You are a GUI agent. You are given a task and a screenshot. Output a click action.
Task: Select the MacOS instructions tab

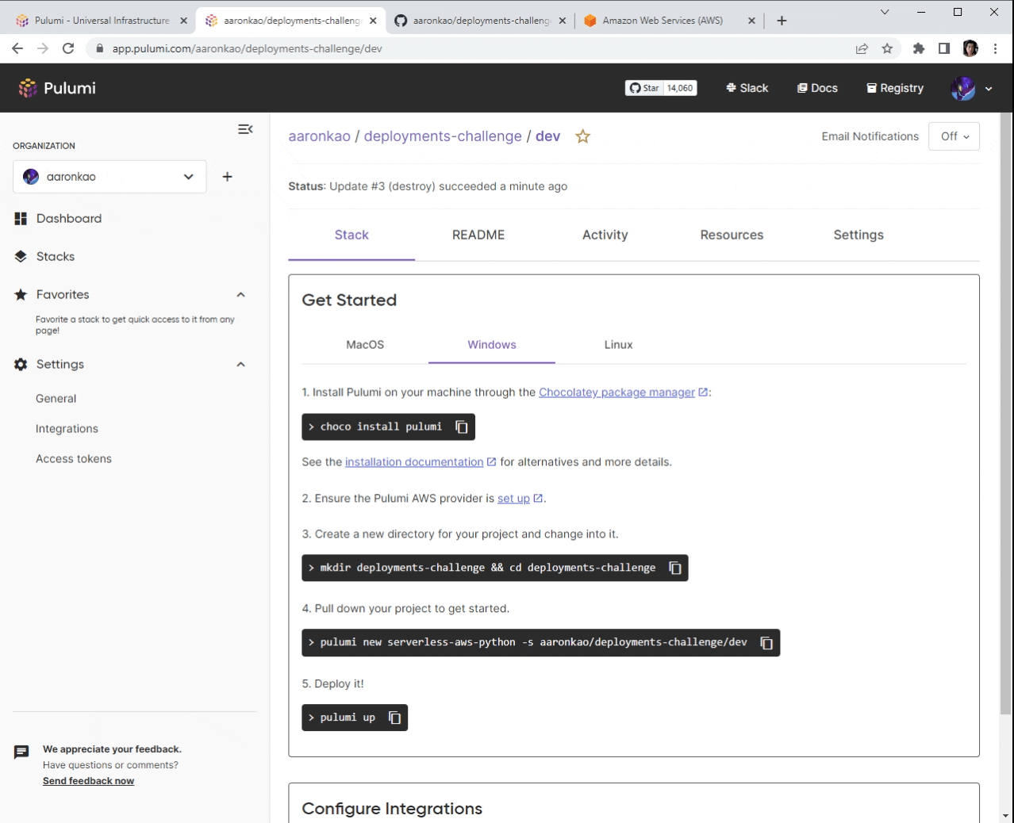pyautogui.click(x=365, y=345)
